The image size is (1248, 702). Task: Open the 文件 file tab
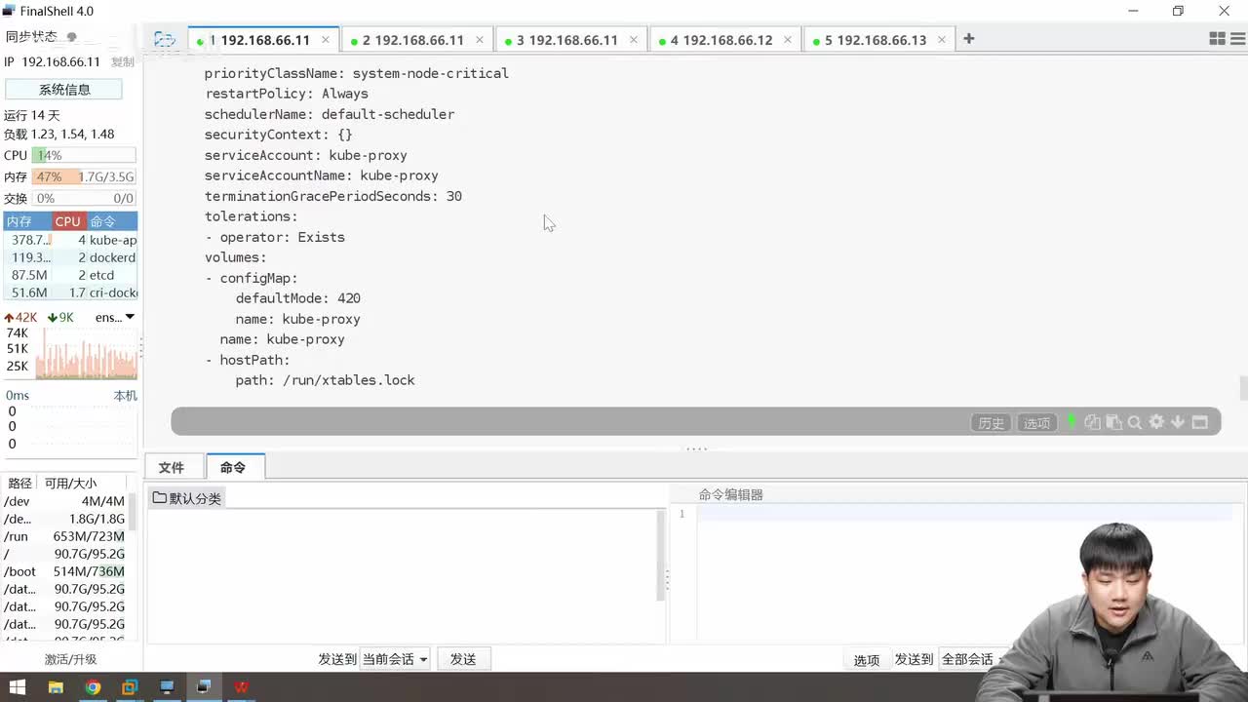(x=172, y=467)
